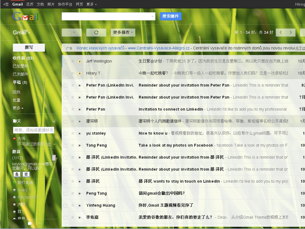Star the 潘宋明 email
Viewport: 305px width, 229px height.
point(73,121)
